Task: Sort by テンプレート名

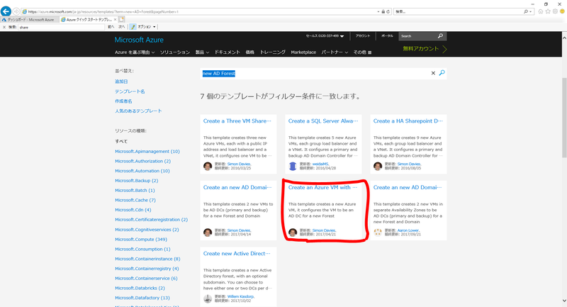Action: pos(130,91)
